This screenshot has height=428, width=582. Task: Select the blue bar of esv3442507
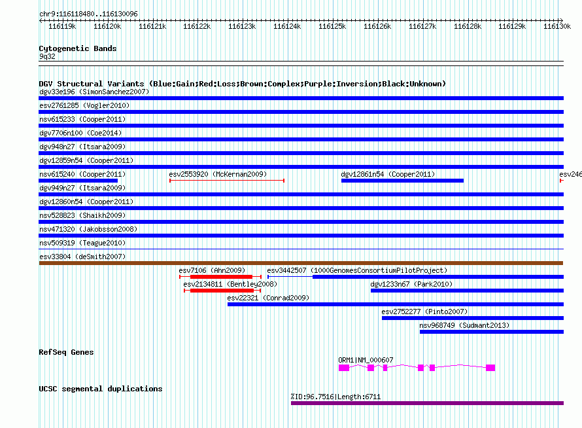(x=438, y=277)
